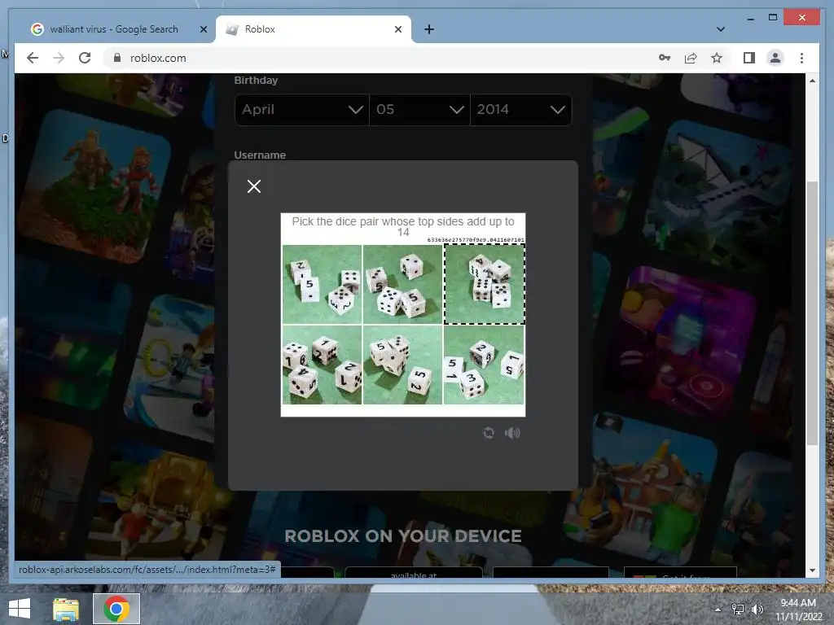Show hidden system tray icons
834x625 pixels.
[718, 610]
